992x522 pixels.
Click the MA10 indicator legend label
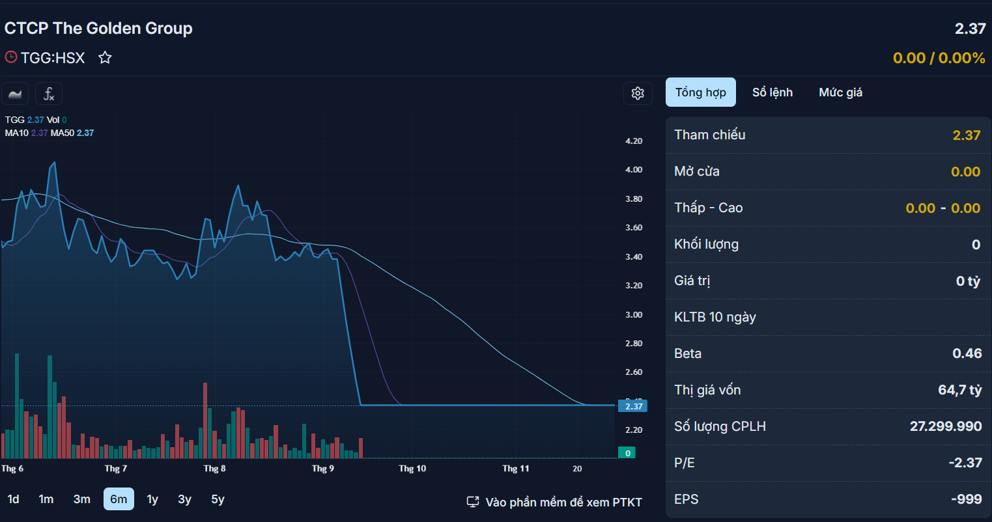[x=17, y=133]
